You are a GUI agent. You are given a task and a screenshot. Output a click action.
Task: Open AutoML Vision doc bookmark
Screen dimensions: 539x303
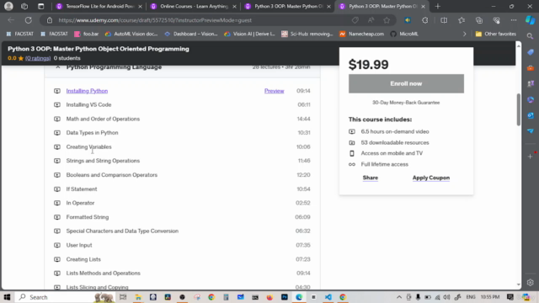[x=131, y=34]
